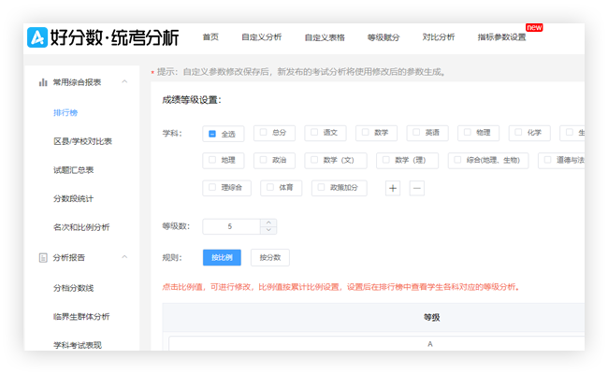608x374 pixels.
Task: Increase 等级数 with the up arrow
Action: click(x=268, y=223)
